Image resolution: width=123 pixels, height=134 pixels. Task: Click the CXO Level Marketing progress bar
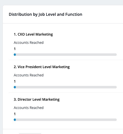point(65,55)
